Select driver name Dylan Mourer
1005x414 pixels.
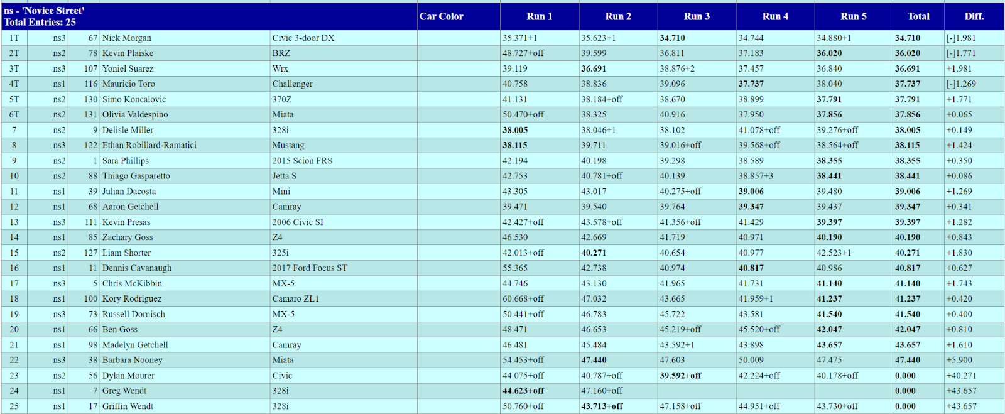pyautogui.click(x=128, y=376)
